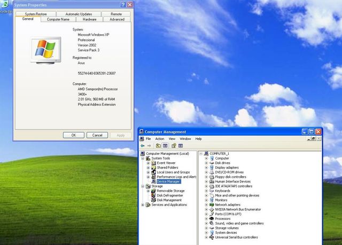Click the Forward arrow in Computer Management toolbar
Screen dimensions: 342x245
point(149,146)
